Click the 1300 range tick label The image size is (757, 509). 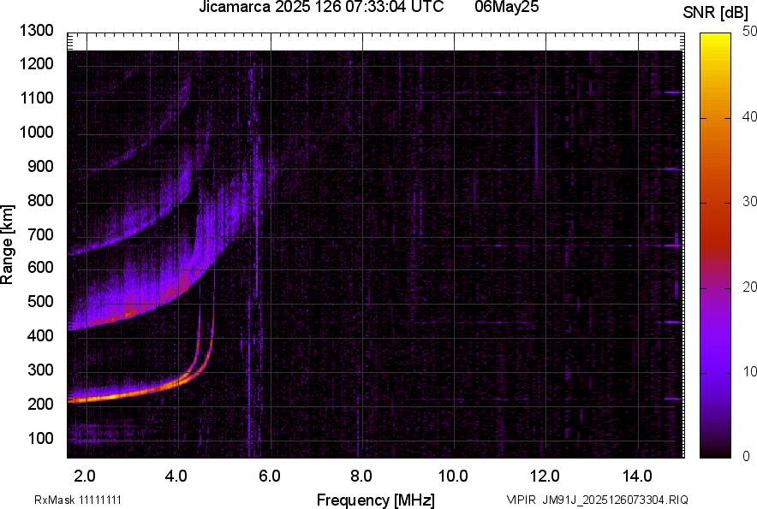point(38,31)
